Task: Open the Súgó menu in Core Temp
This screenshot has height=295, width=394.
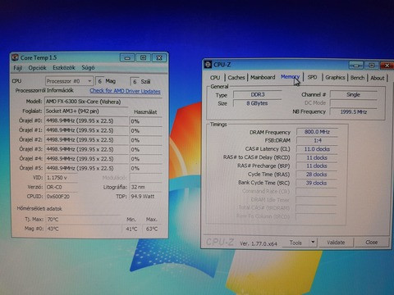Action: [x=88, y=67]
